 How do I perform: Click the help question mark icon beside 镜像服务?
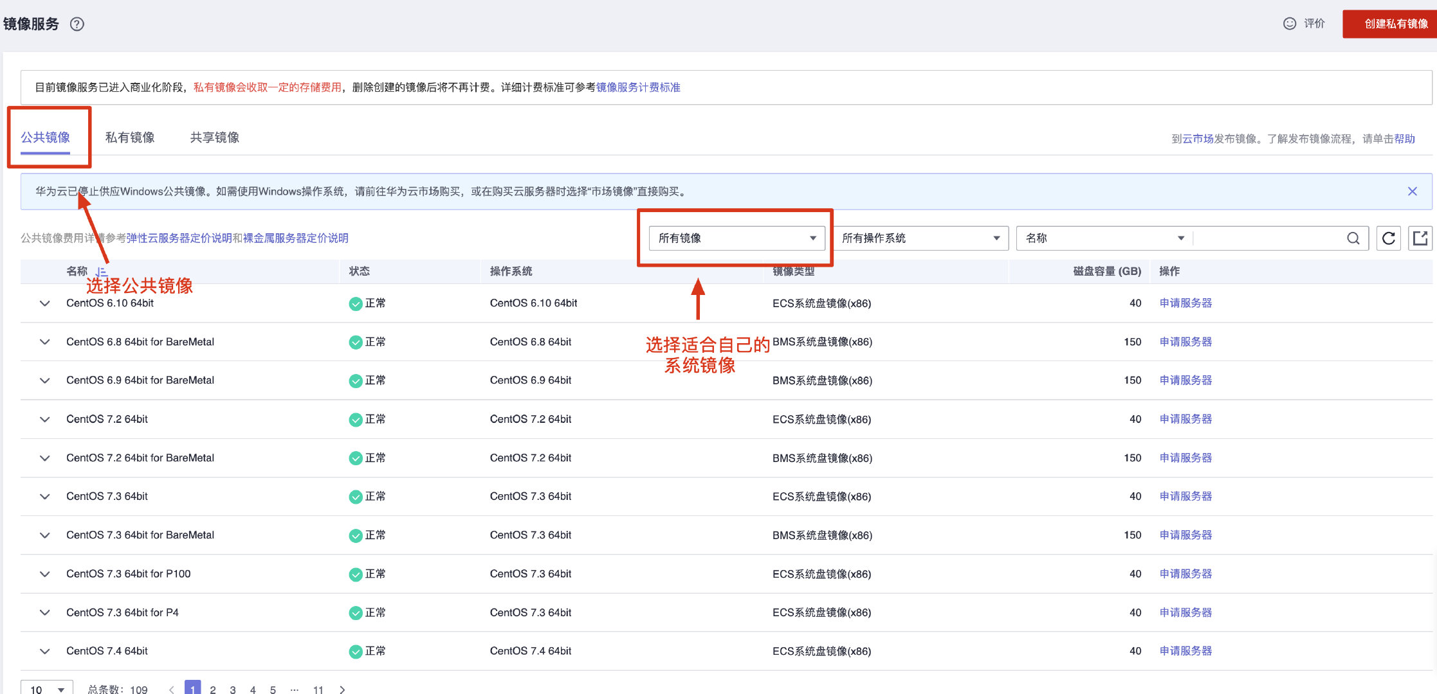click(77, 24)
